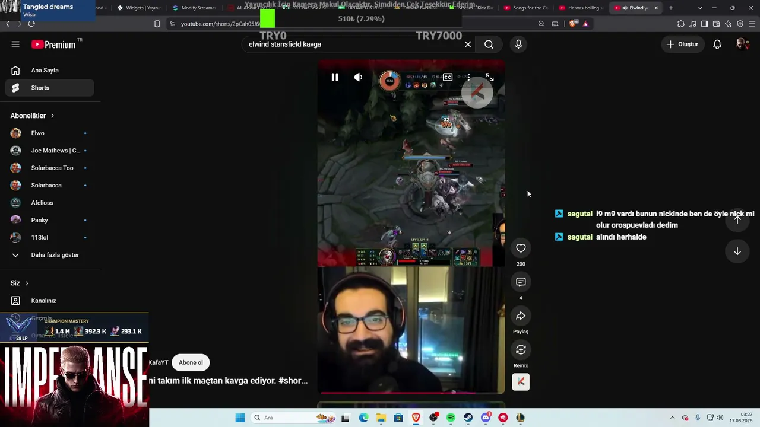Screen dimensions: 760x427
Task: Go to YouTube Premium home logo
Action: [x=53, y=44]
